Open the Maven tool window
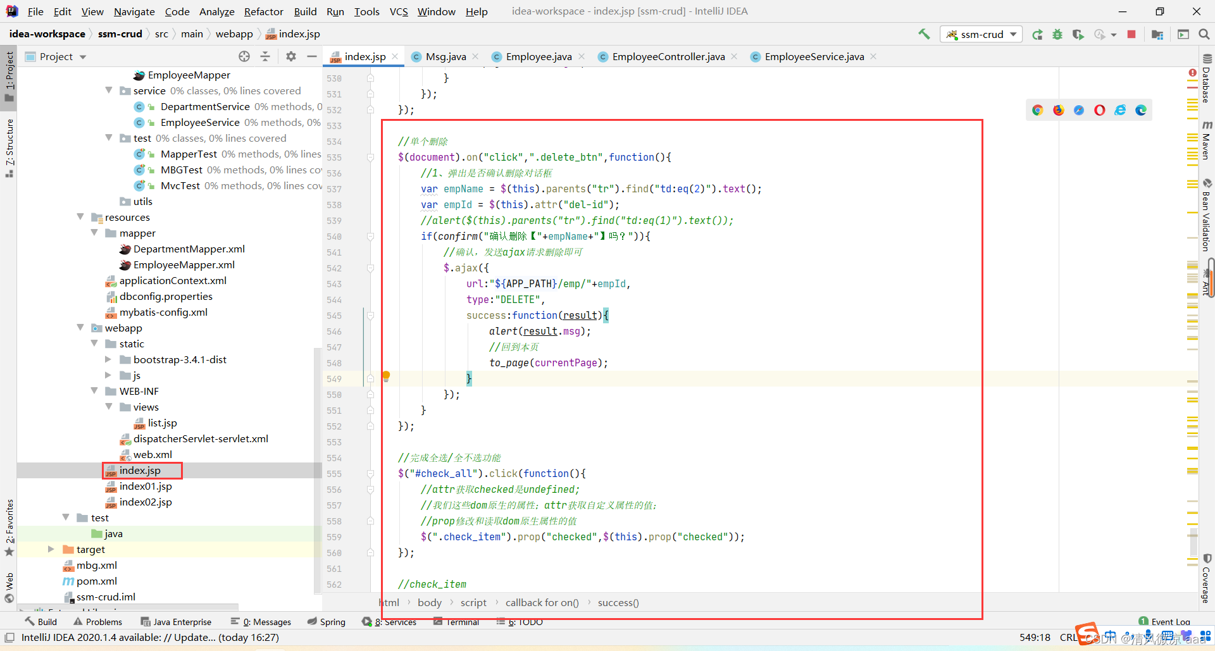 [1207, 140]
